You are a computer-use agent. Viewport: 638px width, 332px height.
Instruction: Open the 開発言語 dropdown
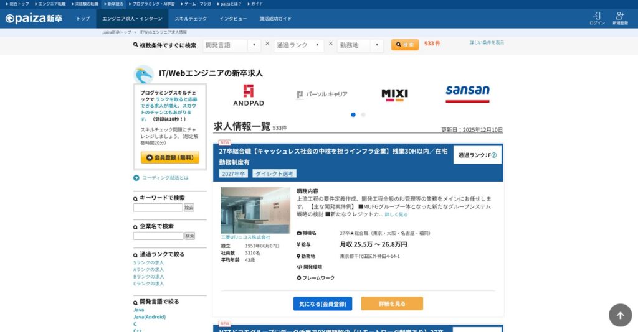[232, 45]
